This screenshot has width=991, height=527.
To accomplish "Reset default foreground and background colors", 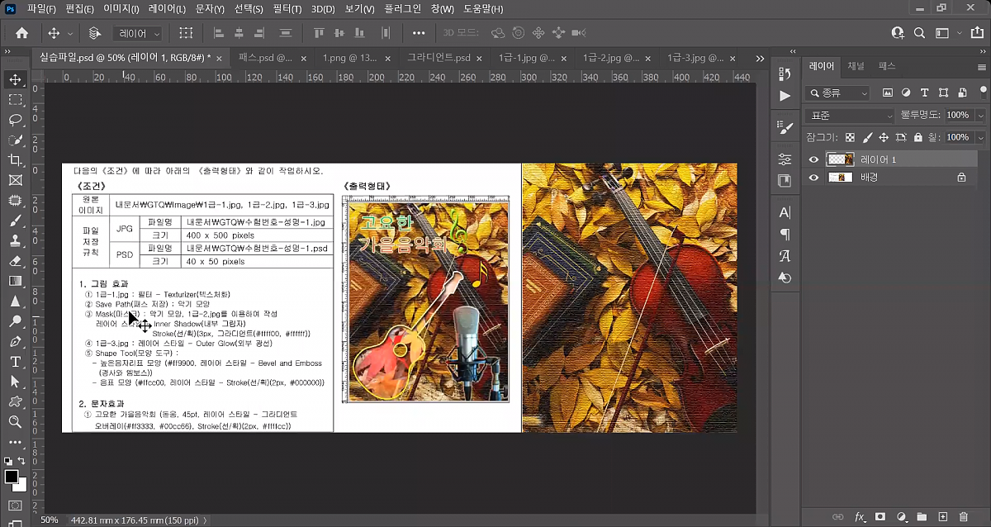I will click(8, 461).
